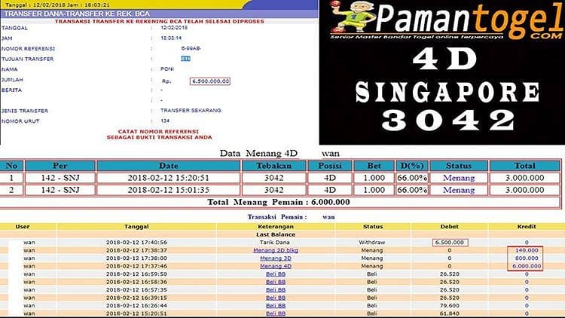The width and height of the screenshot is (565, 318).
Task: Click the 4D Singapore 3042 result text
Action: point(447,89)
